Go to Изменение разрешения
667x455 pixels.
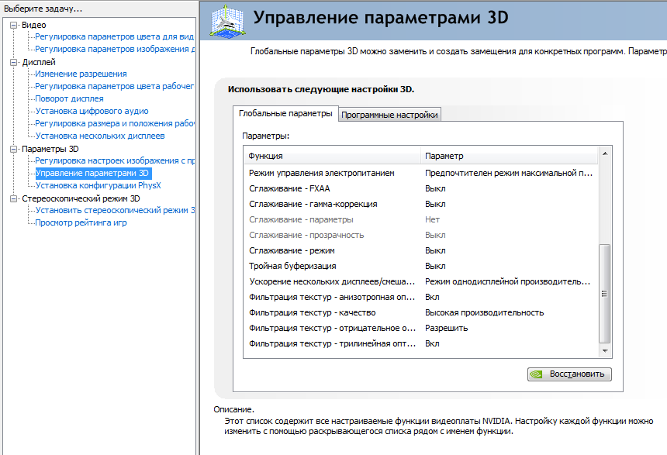pos(81,74)
